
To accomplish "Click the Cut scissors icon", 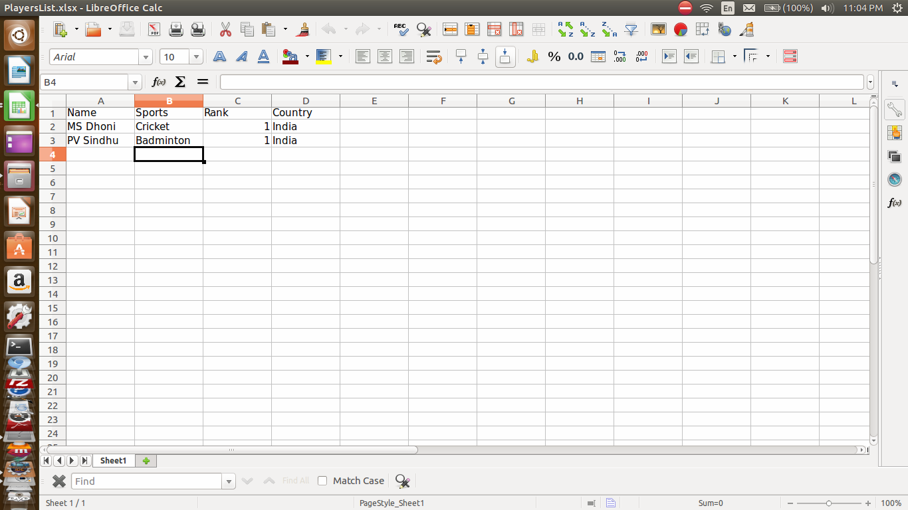I will tap(225, 29).
